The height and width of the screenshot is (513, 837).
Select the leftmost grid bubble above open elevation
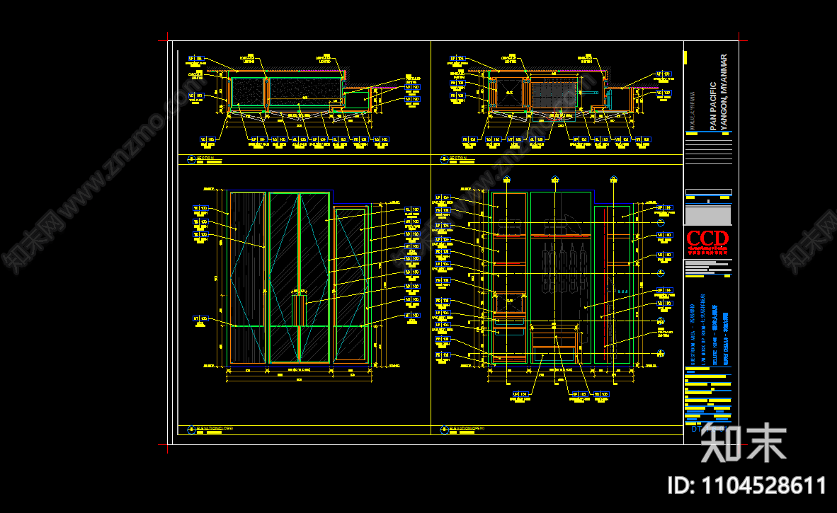[506, 180]
